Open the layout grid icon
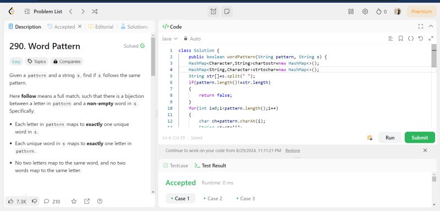This screenshot has width=440, height=211. click(351, 12)
